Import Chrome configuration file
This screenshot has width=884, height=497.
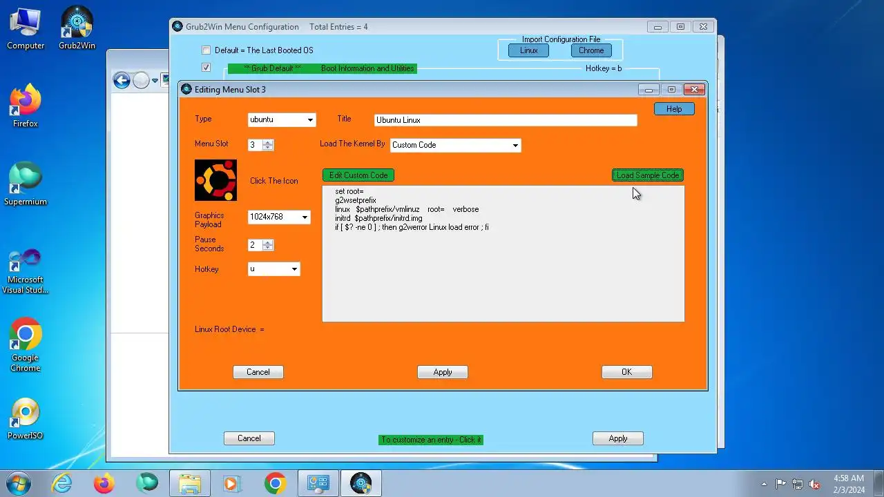(591, 50)
